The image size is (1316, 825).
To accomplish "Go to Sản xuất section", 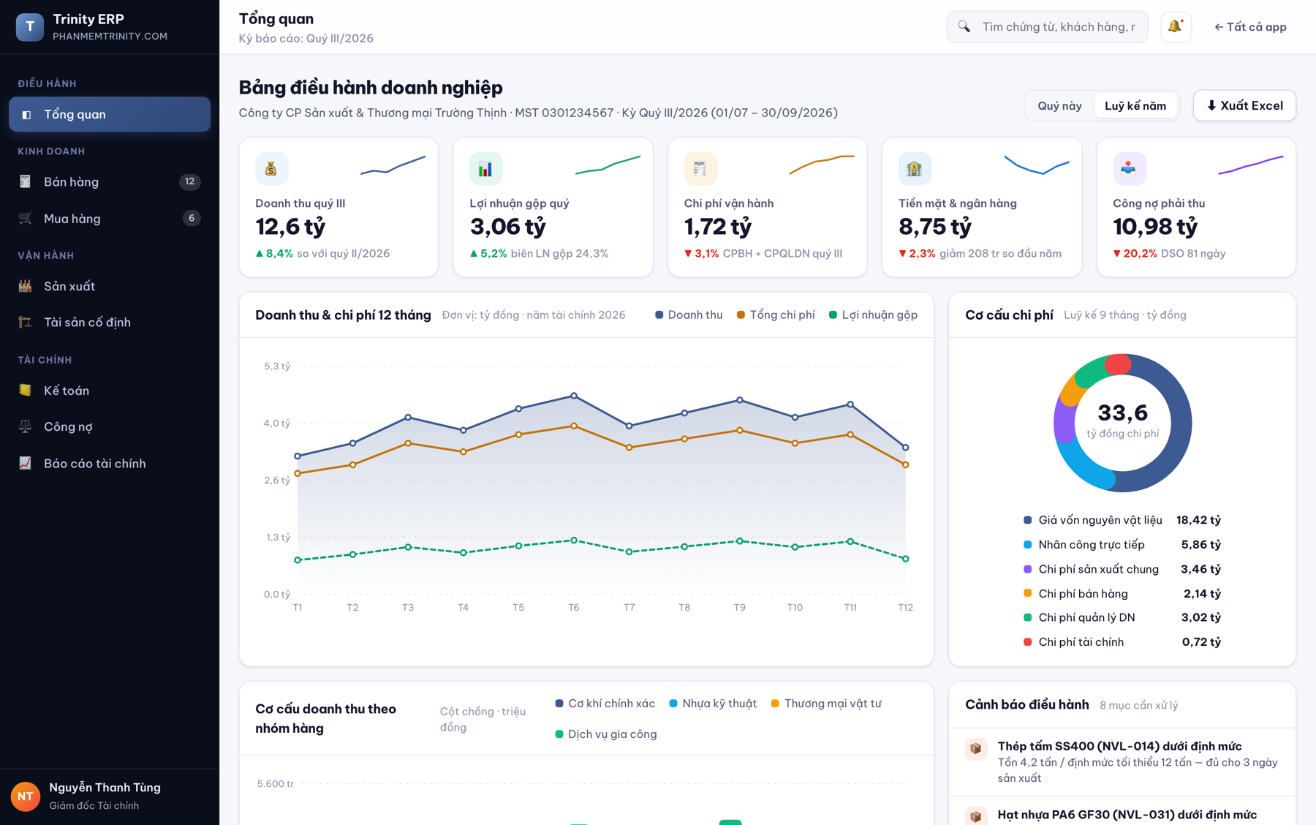I will tap(110, 286).
